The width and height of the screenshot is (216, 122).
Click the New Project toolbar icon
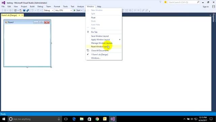(x=15, y=11)
